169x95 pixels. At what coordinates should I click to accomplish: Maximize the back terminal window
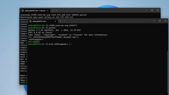pos(152,10)
